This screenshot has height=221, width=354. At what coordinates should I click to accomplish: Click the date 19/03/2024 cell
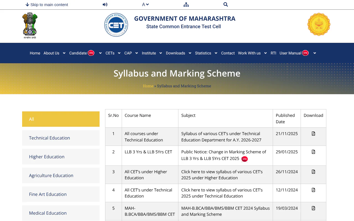tap(287, 211)
